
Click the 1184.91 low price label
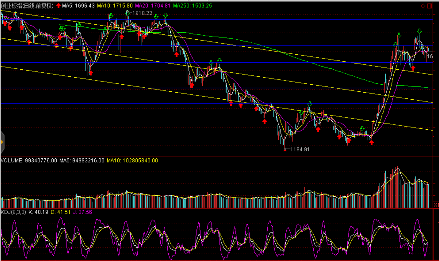(x=300, y=149)
